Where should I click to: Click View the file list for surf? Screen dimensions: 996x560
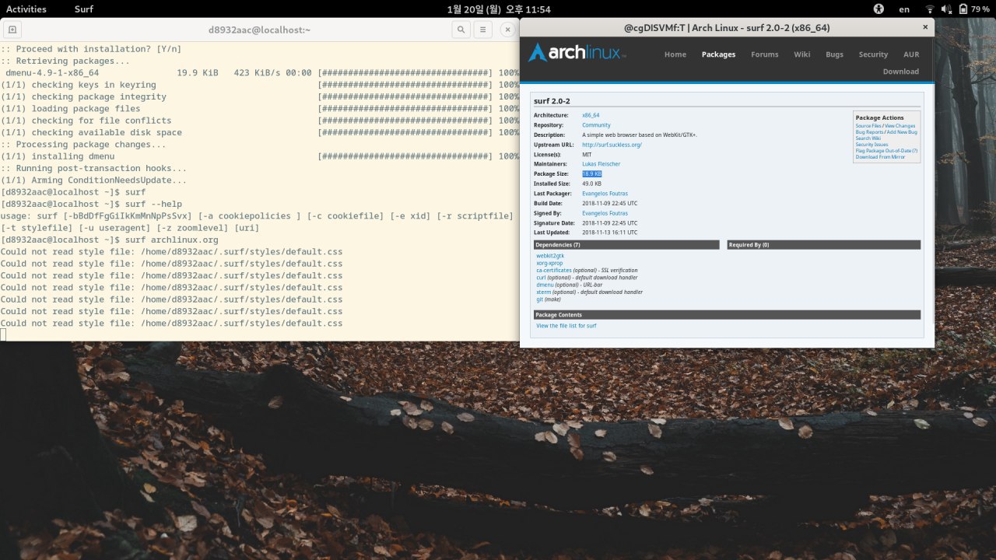pos(566,326)
